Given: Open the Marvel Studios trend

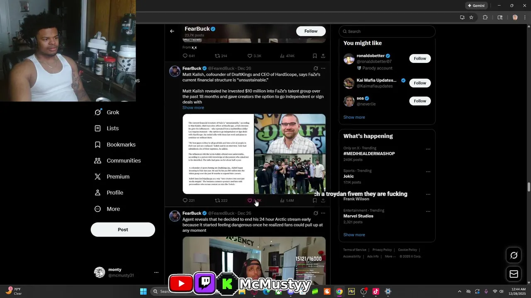Looking at the screenshot, I should (358, 216).
